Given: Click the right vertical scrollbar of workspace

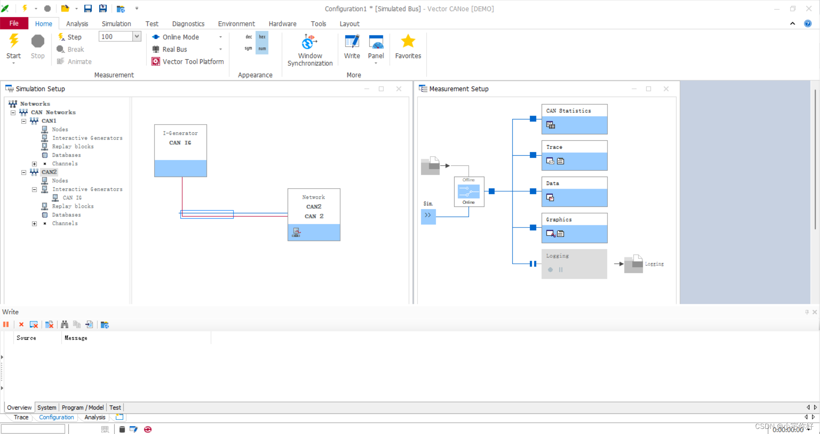Looking at the screenshot, I should point(815,160).
